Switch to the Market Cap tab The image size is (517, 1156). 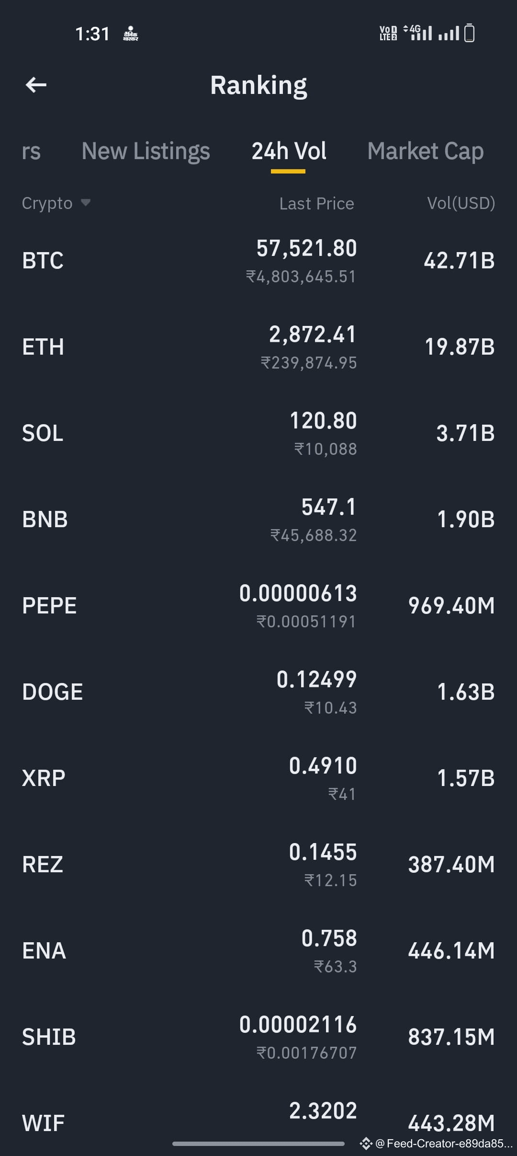click(x=426, y=151)
